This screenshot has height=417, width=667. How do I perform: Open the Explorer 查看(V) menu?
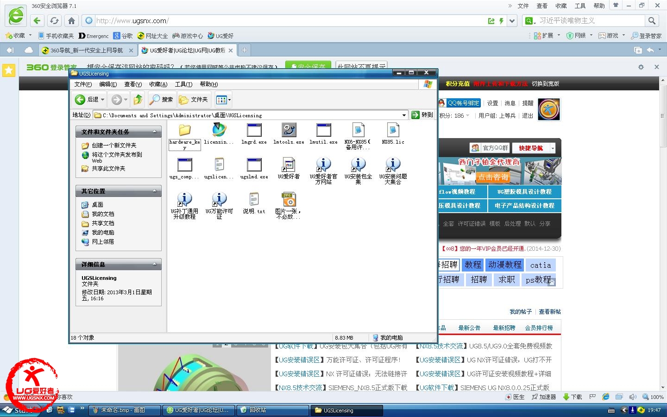pos(133,84)
